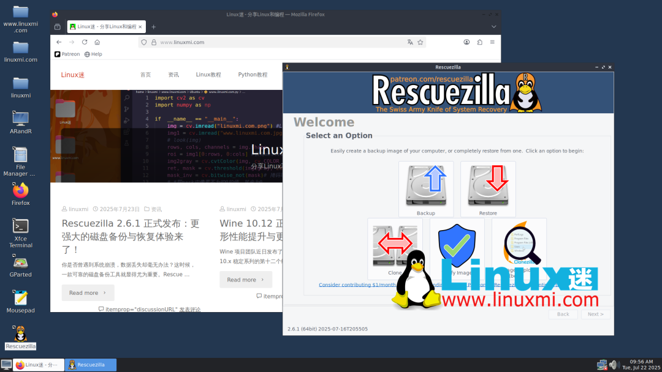Open Mousepad desktop shortcut

point(21,299)
